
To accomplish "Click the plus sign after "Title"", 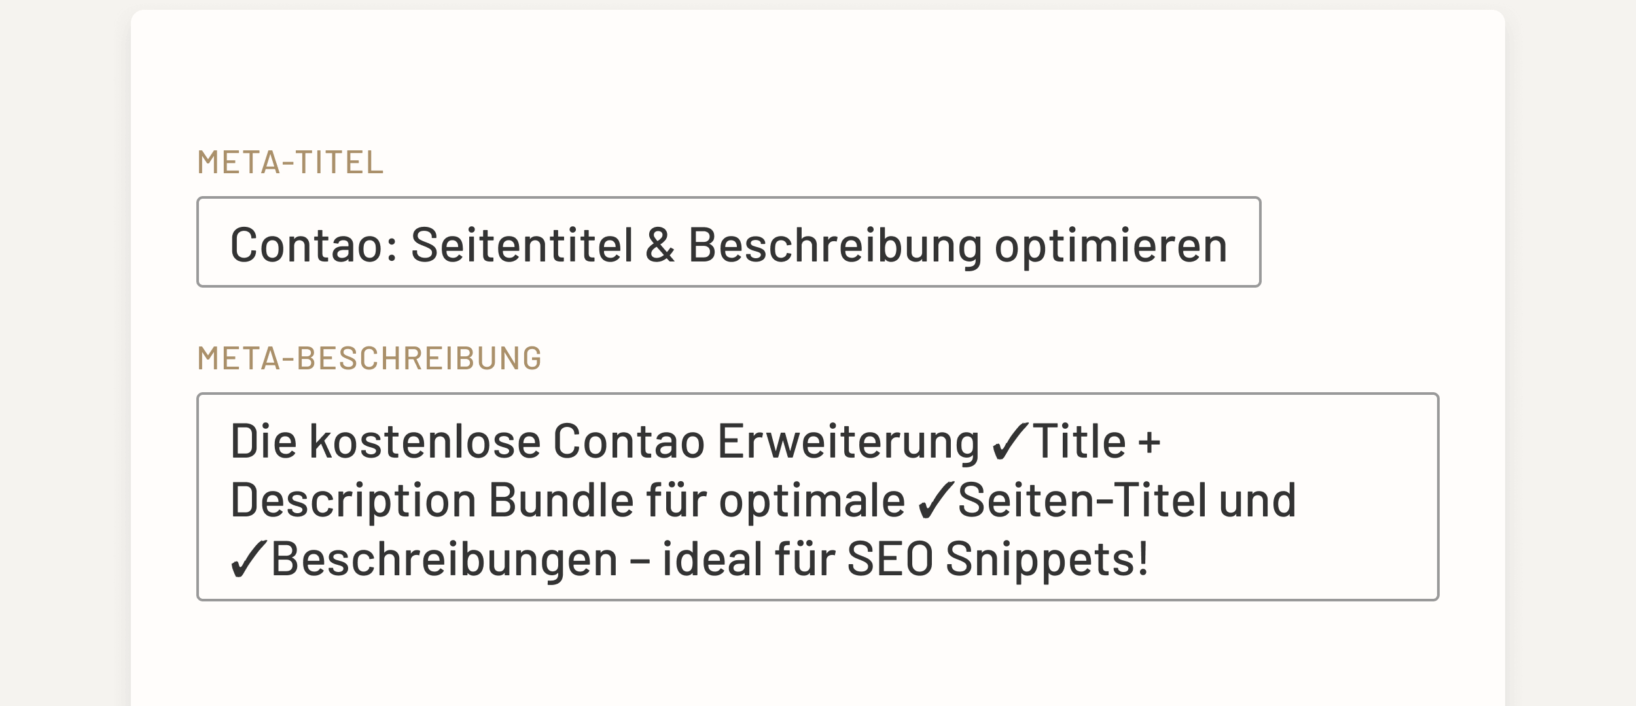I will 1149,443.
